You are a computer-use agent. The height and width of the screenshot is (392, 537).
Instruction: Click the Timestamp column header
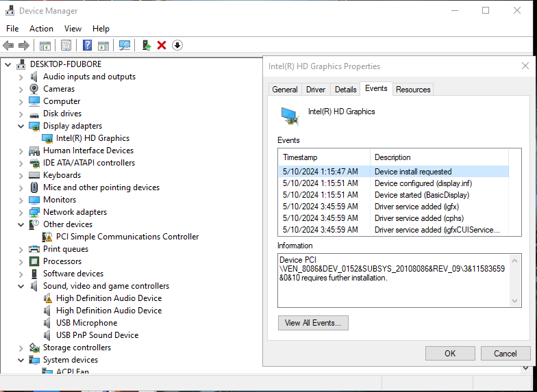click(x=324, y=157)
